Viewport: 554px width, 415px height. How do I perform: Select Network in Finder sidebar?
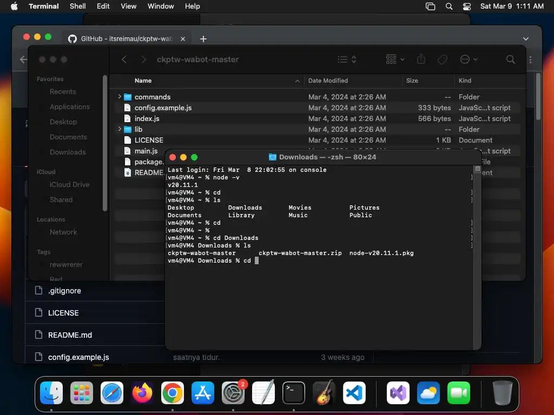[63, 232]
